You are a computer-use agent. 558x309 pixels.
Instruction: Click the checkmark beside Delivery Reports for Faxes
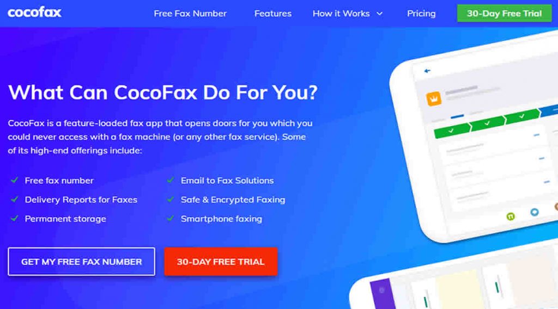[x=14, y=199]
